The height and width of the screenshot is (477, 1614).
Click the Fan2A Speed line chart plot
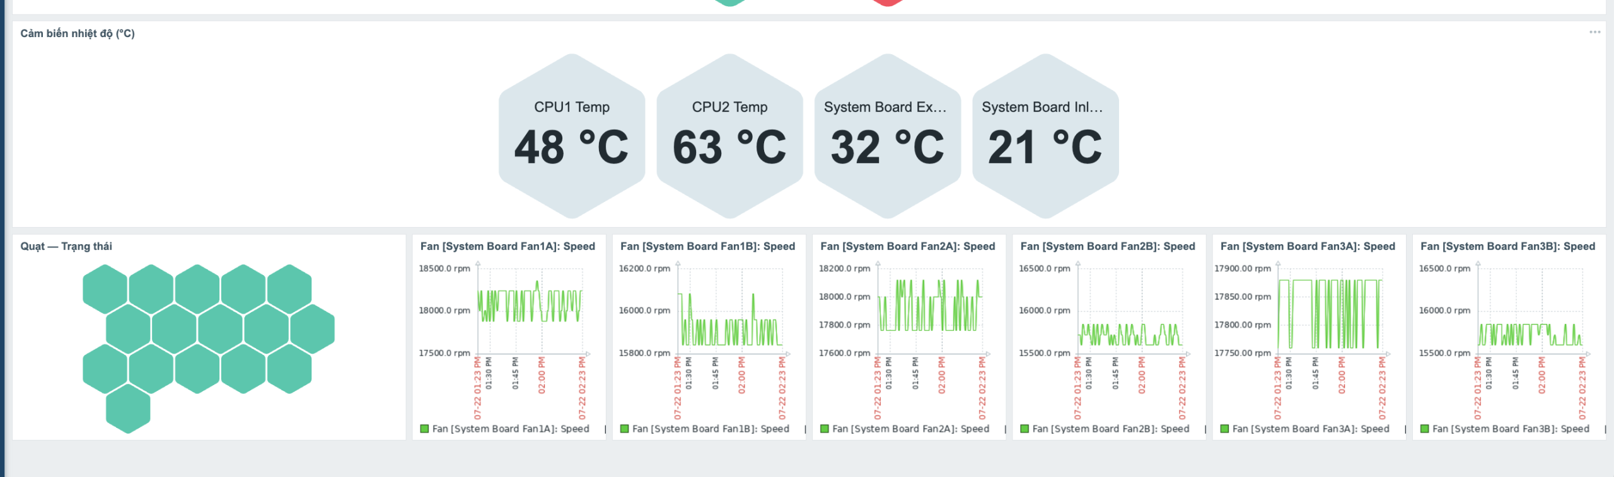[930, 310]
